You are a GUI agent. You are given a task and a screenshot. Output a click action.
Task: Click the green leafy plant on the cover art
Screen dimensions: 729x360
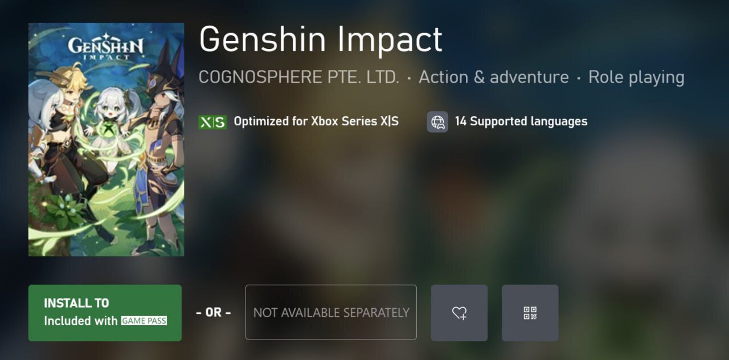pyautogui.click(x=63, y=211)
